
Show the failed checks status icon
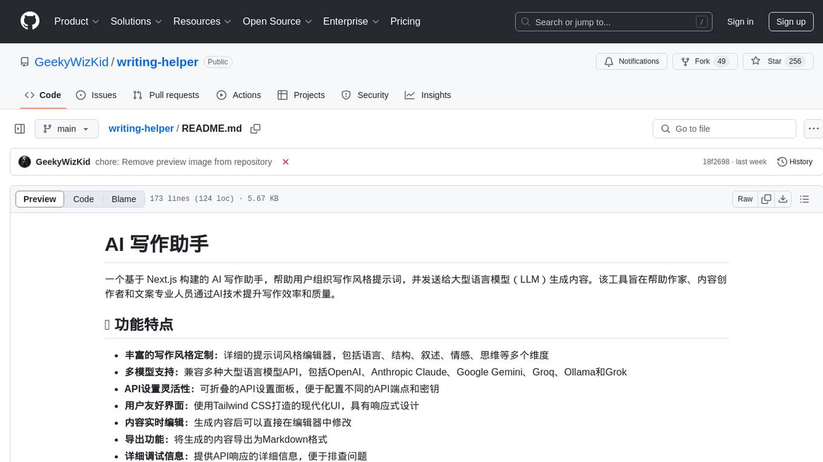[286, 162]
